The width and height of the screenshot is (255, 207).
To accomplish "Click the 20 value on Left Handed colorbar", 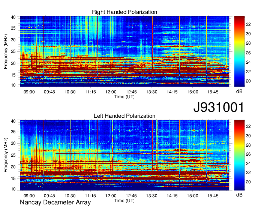I will (x=248, y=182).
